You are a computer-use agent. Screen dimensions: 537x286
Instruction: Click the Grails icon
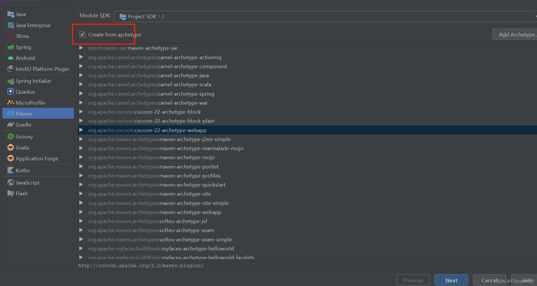tap(11, 148)
